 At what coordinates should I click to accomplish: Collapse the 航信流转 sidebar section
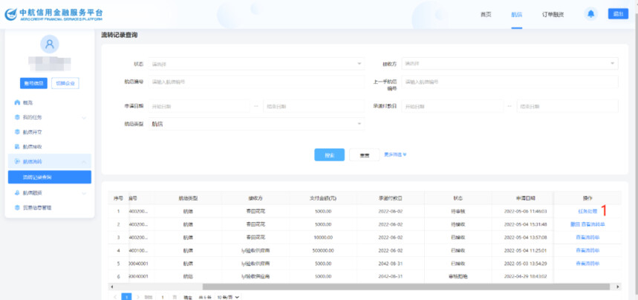click(x=84, y=161)
